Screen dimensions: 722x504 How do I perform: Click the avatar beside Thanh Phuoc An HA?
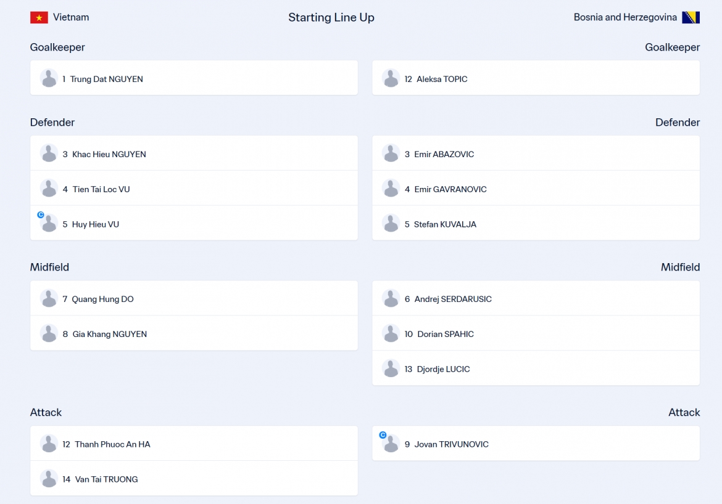point(49,443)
